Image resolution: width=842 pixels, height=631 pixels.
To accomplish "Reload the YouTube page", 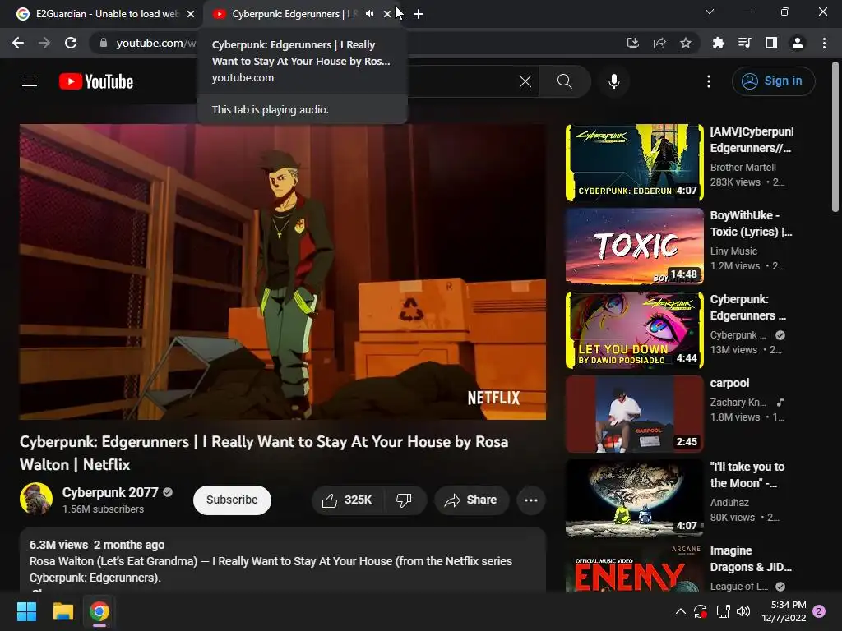I will click(x=71, y=43).
